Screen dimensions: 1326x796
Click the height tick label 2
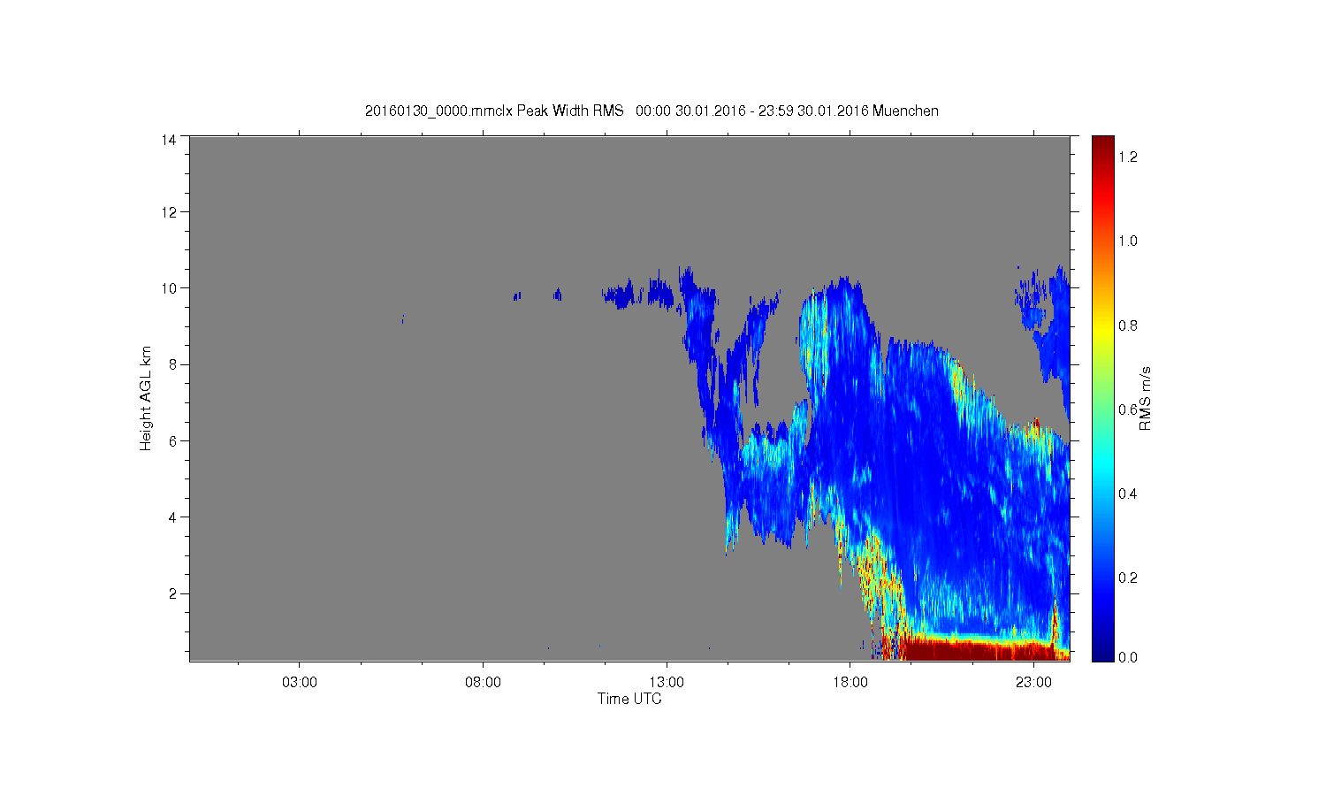[x=172, y=593]
